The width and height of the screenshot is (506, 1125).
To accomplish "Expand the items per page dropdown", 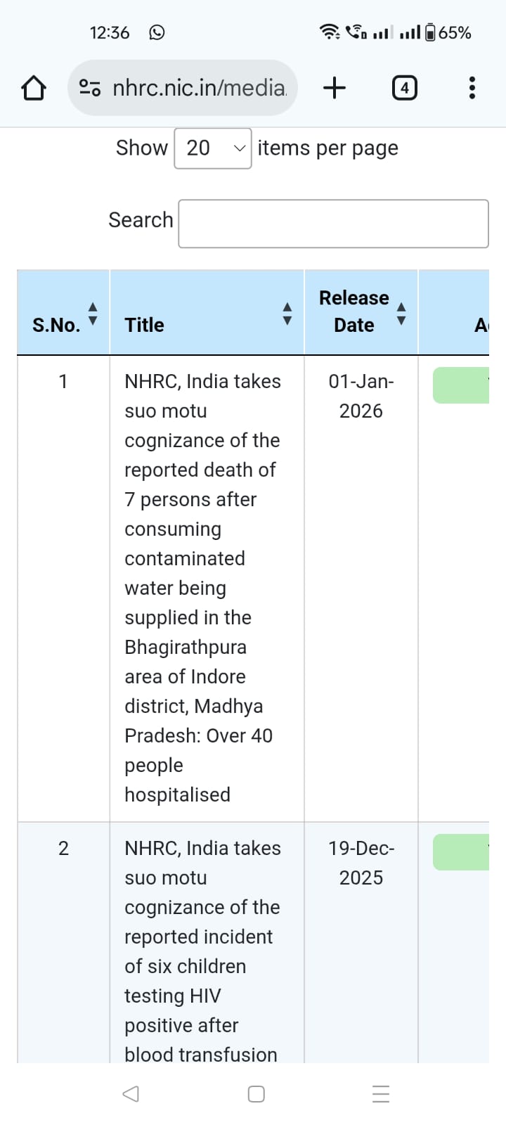I will pos(212,148).
